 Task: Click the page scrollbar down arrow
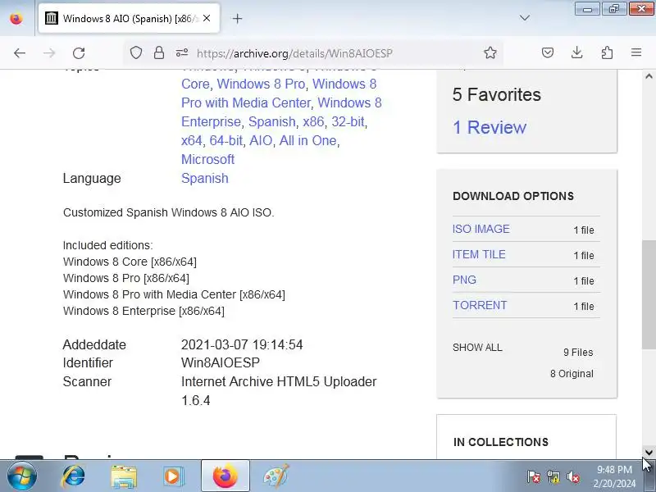(x=649, y=453)
